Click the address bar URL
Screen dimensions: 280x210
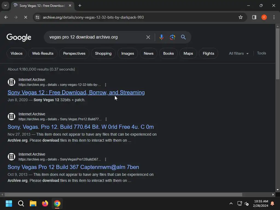93,17
